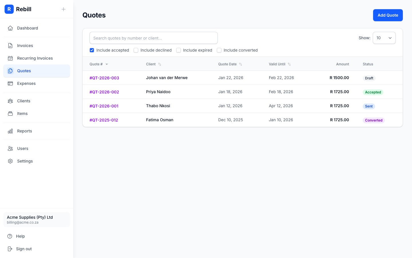The image size is (412, 258).
Task: Select the Clients people icon
Action: click(x=10, y=101)
